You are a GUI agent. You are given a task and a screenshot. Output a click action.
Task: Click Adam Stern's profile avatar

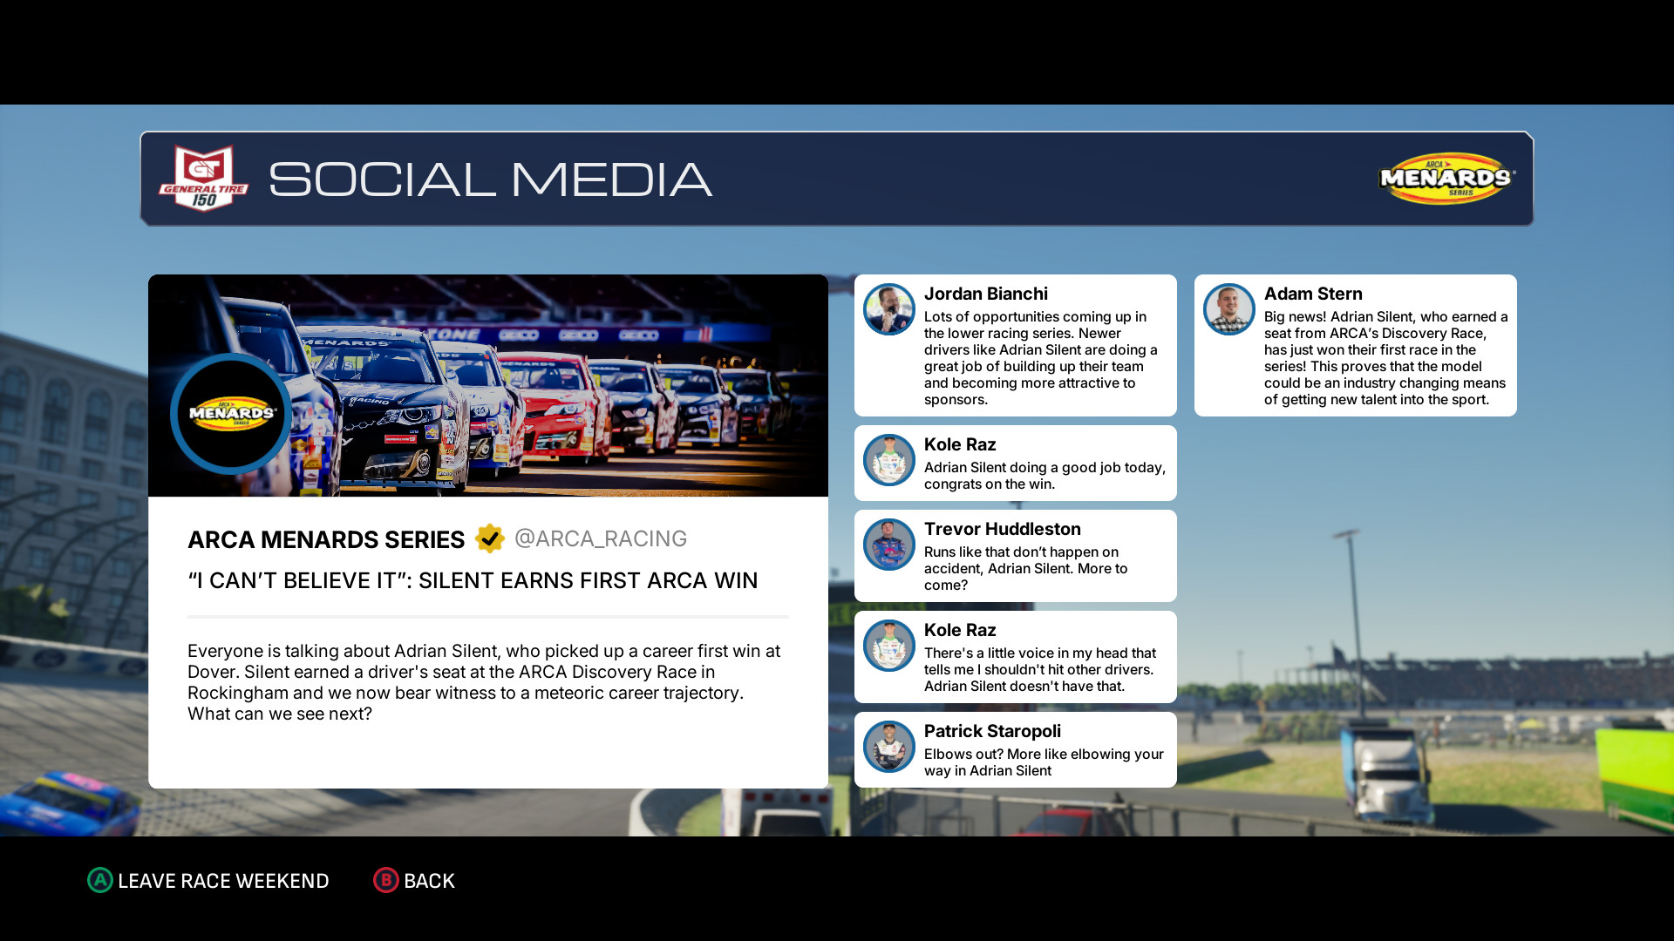[1228, 309]
